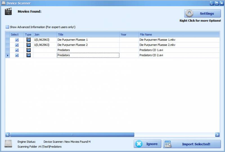Viewport: 225px width, 152px height.
Task: Select the row header of Die Purpurnen Fluesse 1.mkv
Action: [x=8, y=40]
